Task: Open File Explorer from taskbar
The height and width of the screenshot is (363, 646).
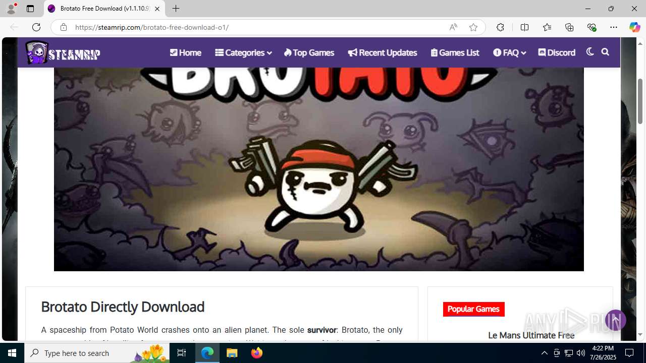Action: point(232,353)
